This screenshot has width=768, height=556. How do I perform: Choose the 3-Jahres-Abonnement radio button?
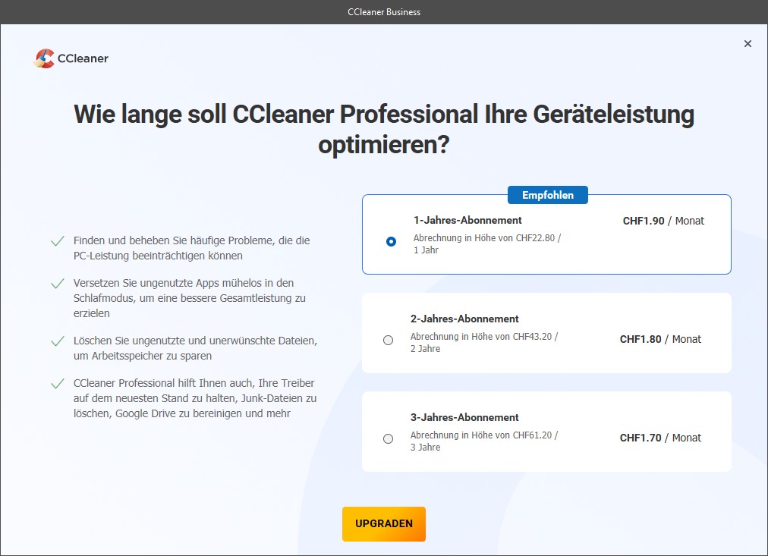[x=388, y=438]
